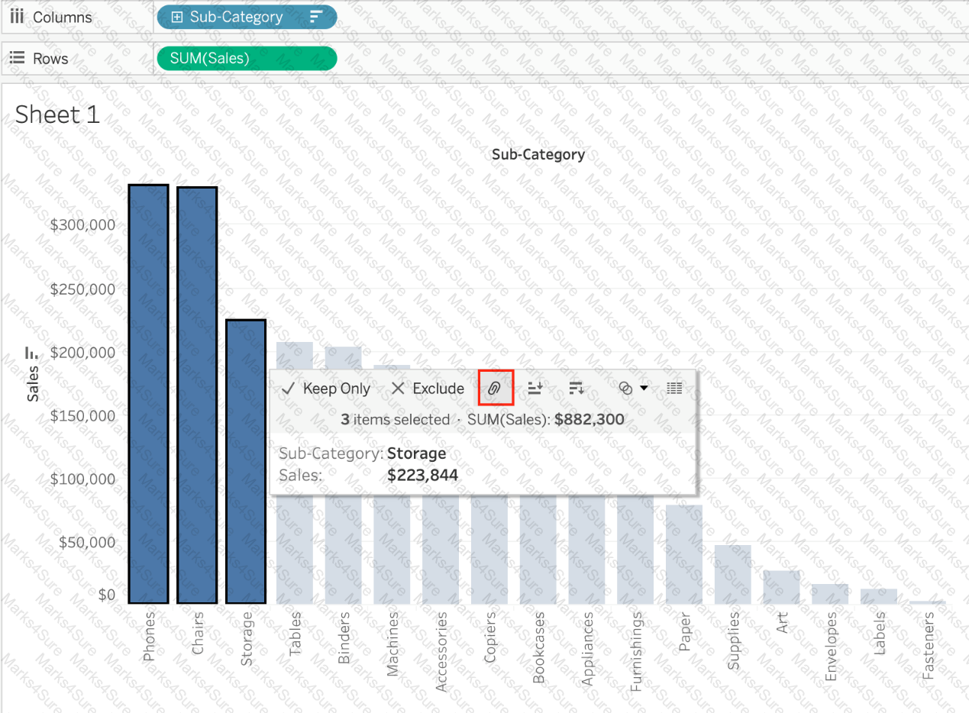The image size is (969, 713).
Task: Click Keep Only in the tooltip
Action: [x=326, y=388]
